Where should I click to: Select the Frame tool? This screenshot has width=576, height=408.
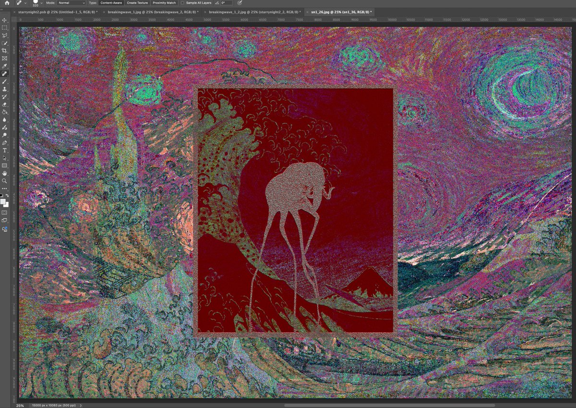coord(5,58)
